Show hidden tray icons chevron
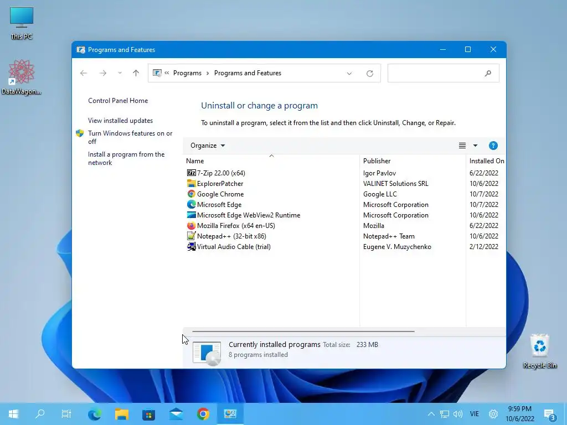Viewport: 567px width, 425px height. [x=431, y=414]
